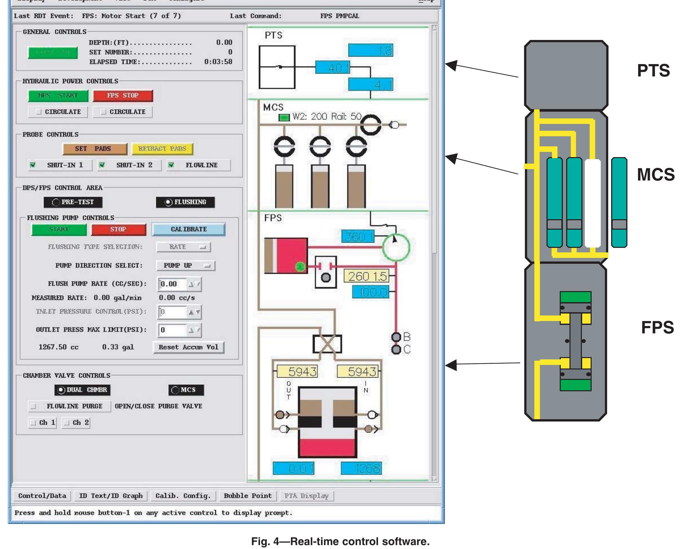Click the B port circle in FPS schematic

pos(396,337)
